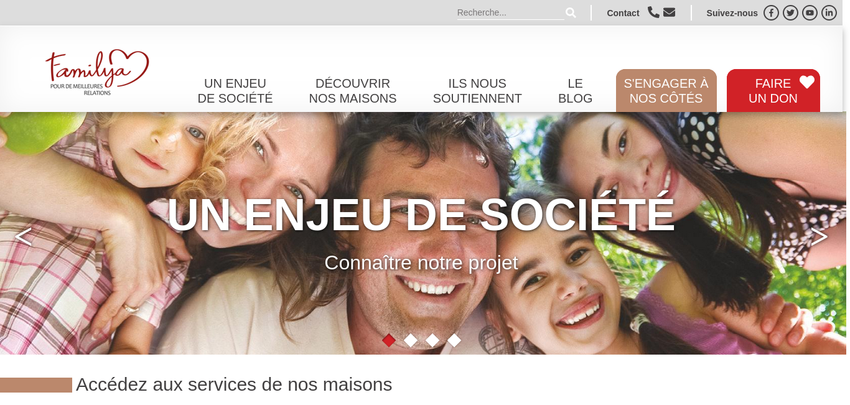Viewport: 850px width, 405px height.
Task: Open the Twitter social icon
Action: coord(790,12)
